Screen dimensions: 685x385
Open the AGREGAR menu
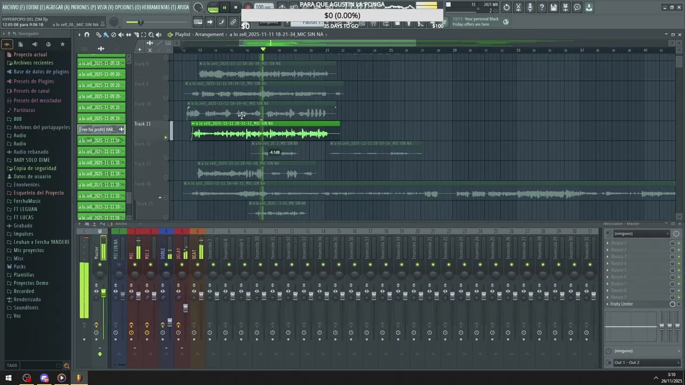58,7
